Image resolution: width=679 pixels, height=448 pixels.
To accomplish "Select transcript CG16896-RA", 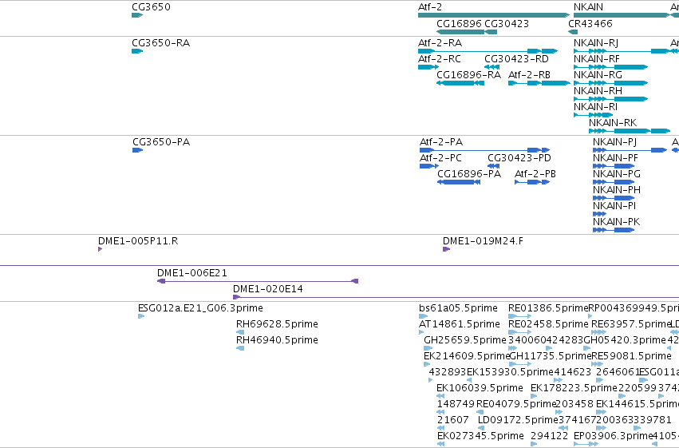I will [x=468, y=75].
